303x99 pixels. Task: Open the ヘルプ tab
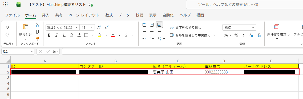(185, 15)
